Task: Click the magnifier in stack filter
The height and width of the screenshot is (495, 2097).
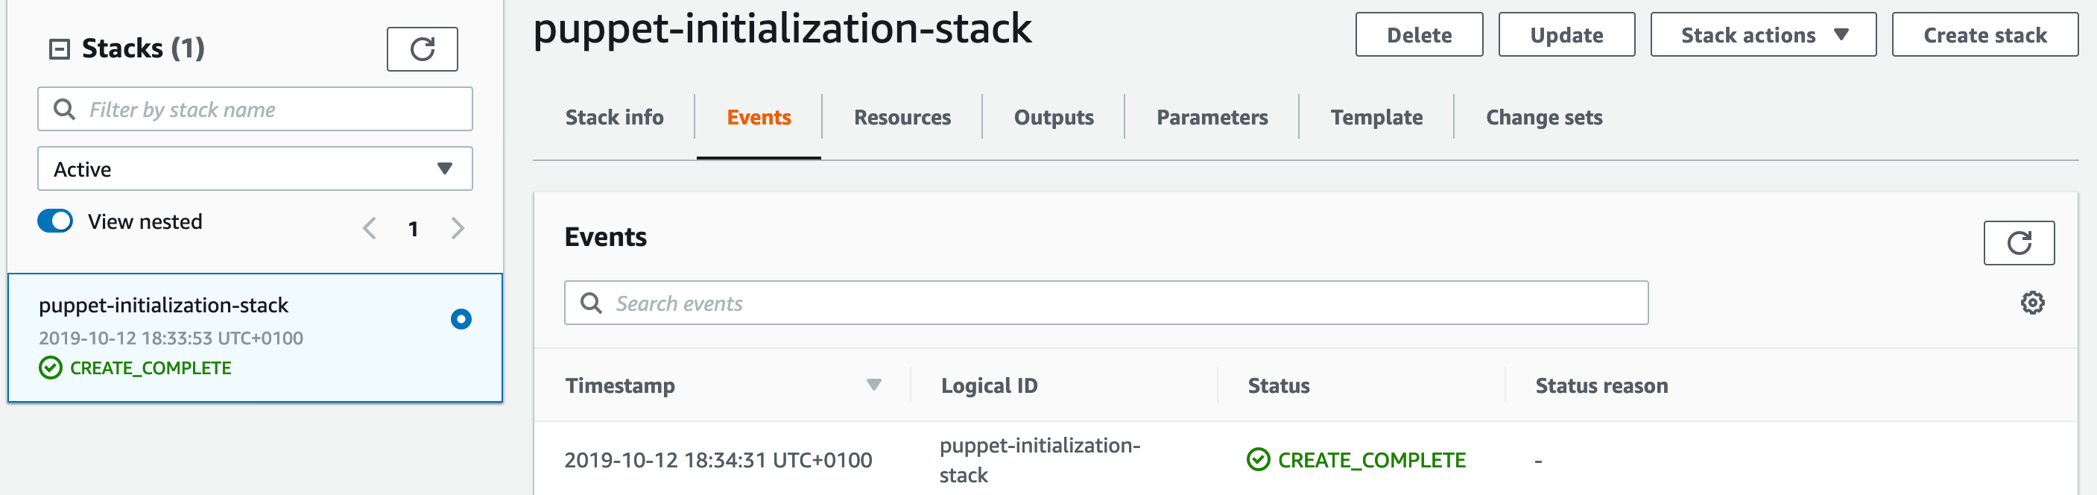Action: click(x=64, y=109)
